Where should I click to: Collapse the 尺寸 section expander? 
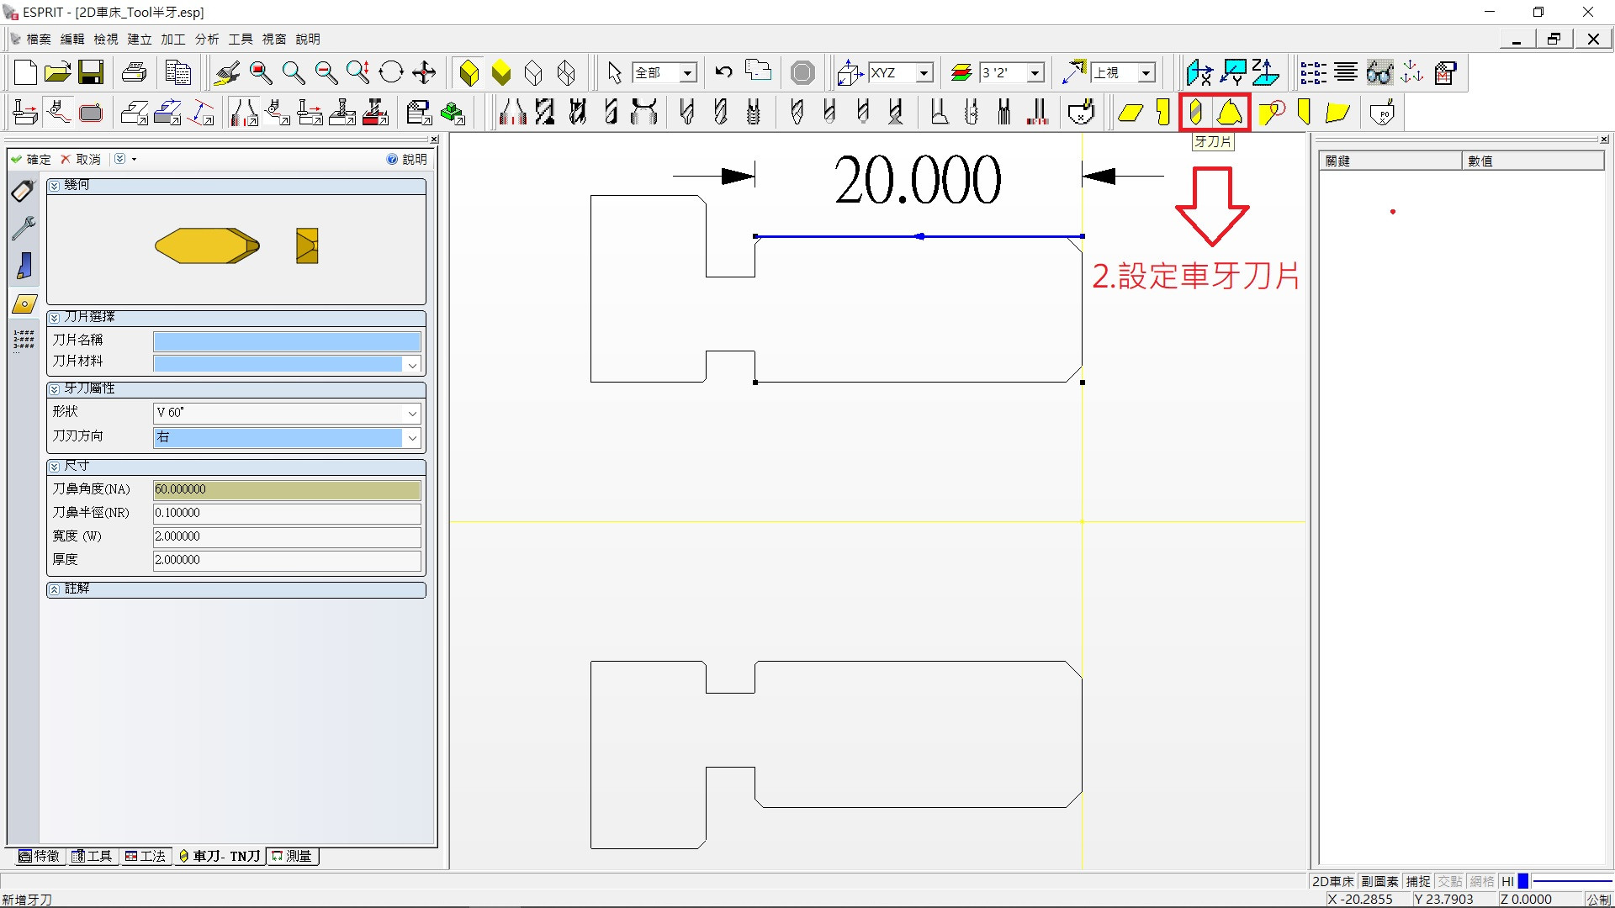point(55,466)
